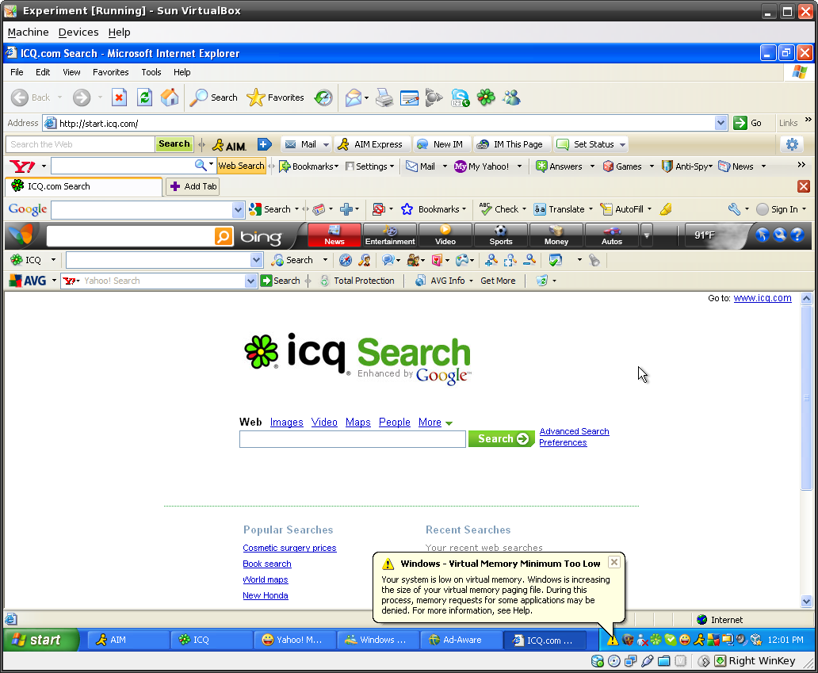Click the Google toolbar highlighter icon
Viewport: 818px width, 673px height.
[x=666, y=209]
